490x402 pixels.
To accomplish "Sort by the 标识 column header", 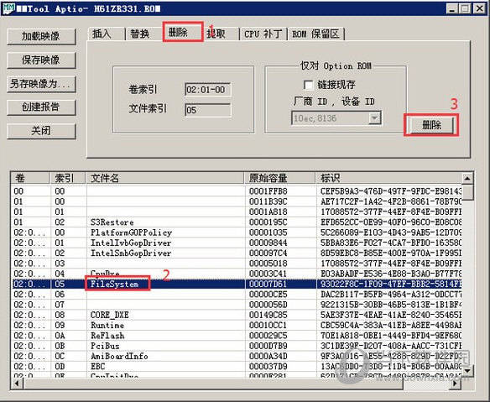I will click(x=388, y=178).
